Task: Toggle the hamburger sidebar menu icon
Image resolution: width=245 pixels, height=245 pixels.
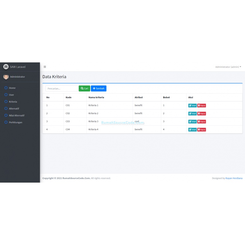Action: [45, 67]
